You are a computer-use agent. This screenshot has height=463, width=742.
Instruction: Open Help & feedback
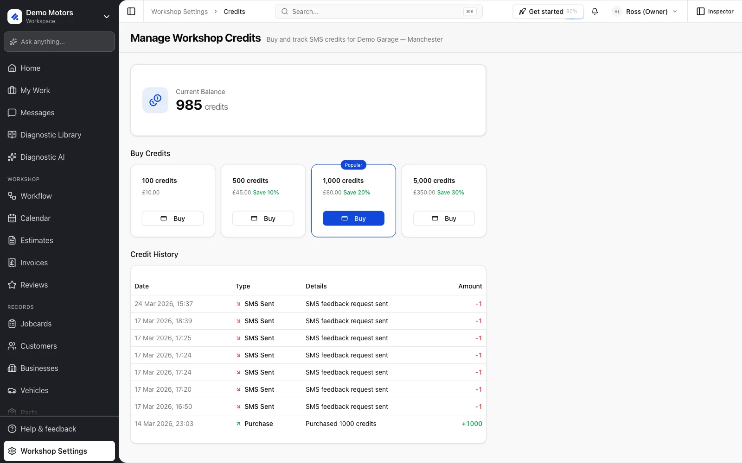(x=59, y=429)
